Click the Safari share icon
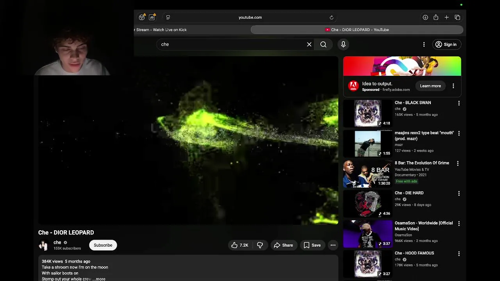The height and width of the screenshot is (281, 500). pos(436,17)
